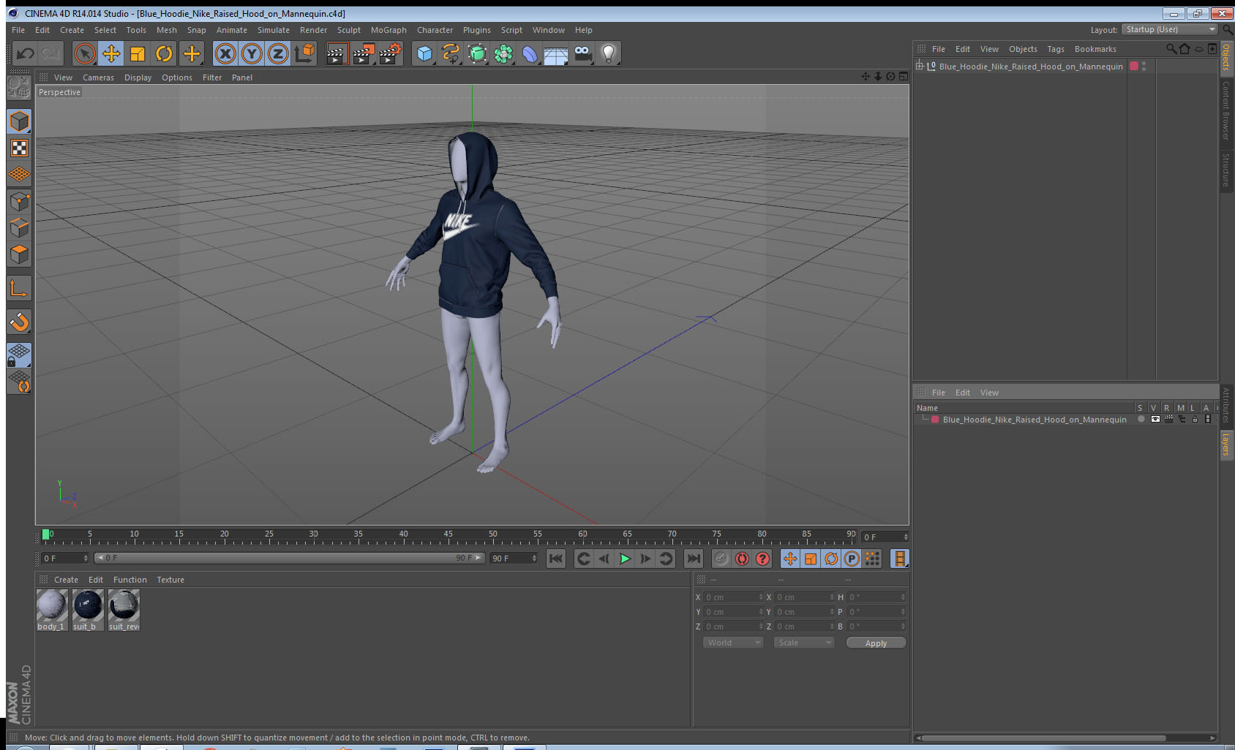Open Edit Render Settings

pyautogui.click(x=390, y=53)
